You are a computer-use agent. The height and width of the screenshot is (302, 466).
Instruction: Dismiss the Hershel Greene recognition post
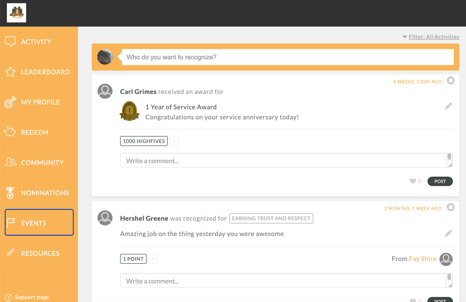[451, 207]
